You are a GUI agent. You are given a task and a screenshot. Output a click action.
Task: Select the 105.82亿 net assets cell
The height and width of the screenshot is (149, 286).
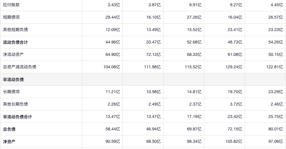point(234,142)
